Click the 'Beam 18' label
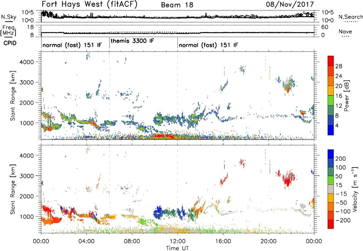The height and width of the screenshot is (251, 363). (x=177, y=5)
